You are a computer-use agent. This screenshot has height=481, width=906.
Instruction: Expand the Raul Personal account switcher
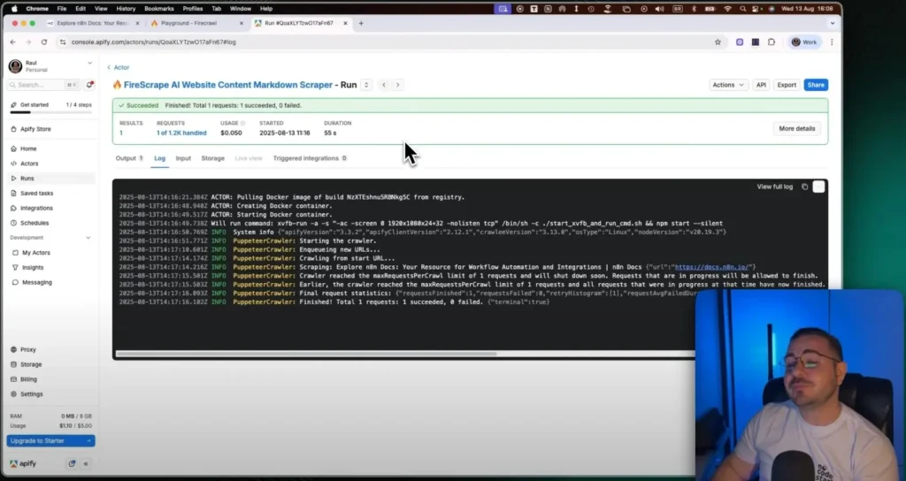click(89, 63)
